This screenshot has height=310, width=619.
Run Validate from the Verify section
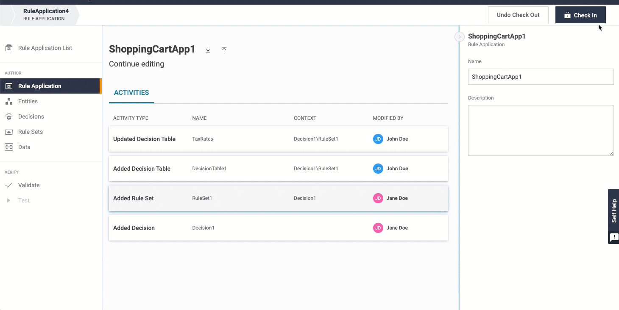(29, 185)
